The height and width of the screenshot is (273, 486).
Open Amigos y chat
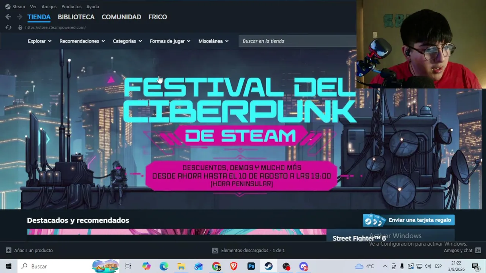coord(458,250)
